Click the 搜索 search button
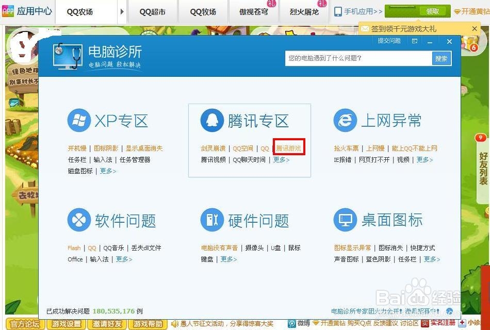The height and width of the screenshot is (330, 490). point(441,58)
